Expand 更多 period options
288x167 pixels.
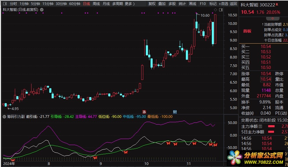[130, 4]
